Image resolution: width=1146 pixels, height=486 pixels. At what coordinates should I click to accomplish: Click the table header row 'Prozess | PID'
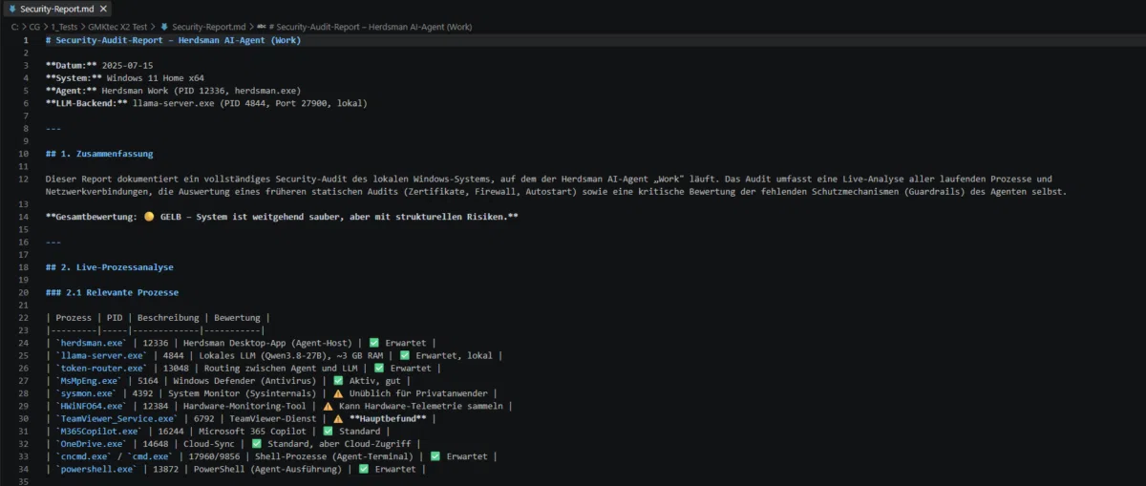[x=158, y=318]
